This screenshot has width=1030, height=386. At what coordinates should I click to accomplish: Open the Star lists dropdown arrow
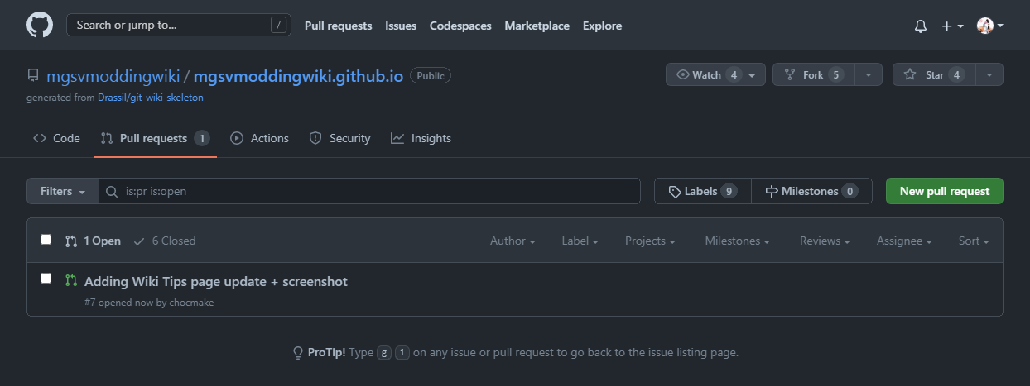(x=989, y=74)
